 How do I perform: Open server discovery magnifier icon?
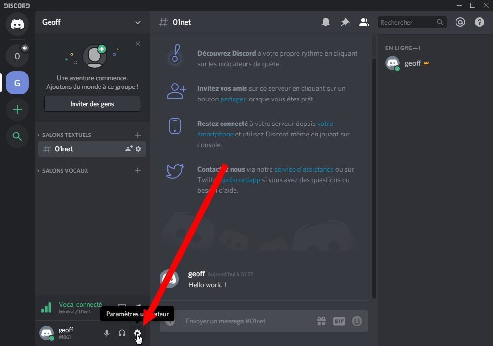coord(17,136)
